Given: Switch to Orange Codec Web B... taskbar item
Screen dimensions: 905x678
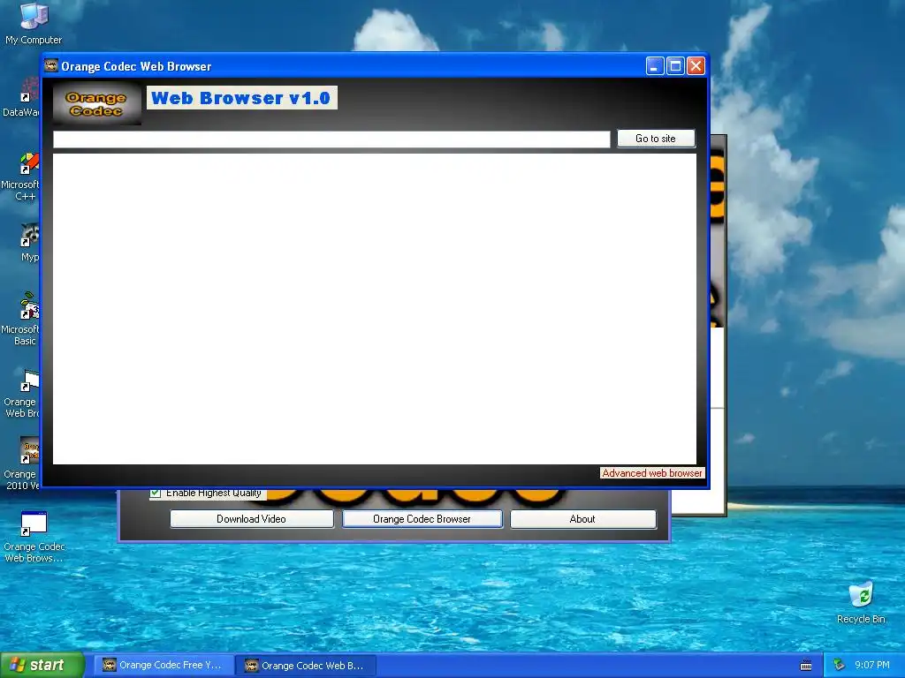Looking at the screenshot, I should [x=307, y=666].
